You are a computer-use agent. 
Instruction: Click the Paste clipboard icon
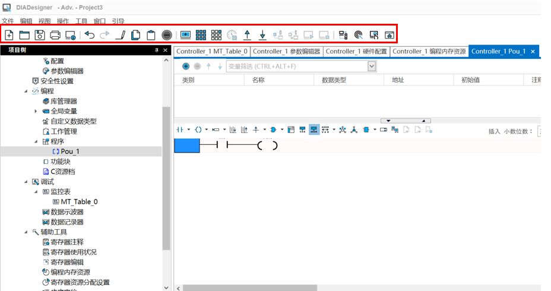coord(151,35)
